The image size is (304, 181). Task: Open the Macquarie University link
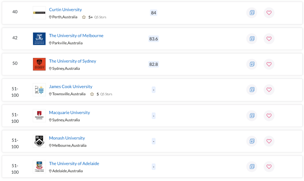(x=69, y=113)
